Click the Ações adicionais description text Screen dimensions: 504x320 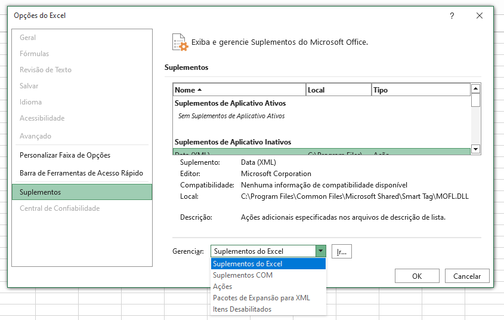[x=344, y=217]
